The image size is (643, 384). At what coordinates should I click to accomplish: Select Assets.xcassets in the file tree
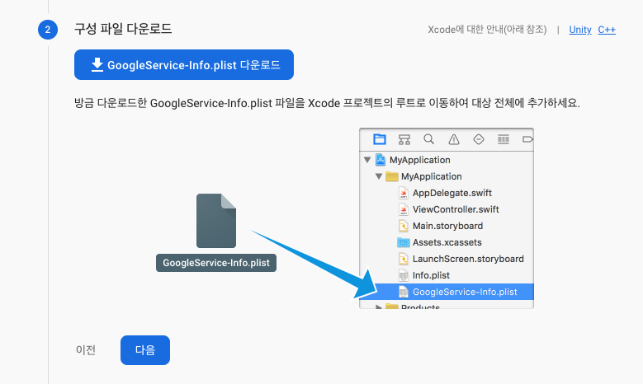coord(447,242)
